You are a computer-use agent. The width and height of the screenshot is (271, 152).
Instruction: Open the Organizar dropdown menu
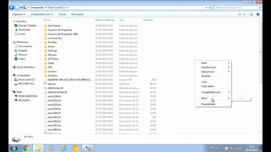tap(19, 14)
